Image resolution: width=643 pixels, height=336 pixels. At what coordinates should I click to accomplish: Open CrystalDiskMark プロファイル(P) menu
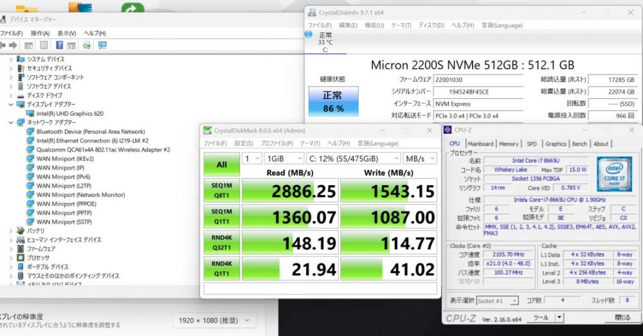(276, 143)
